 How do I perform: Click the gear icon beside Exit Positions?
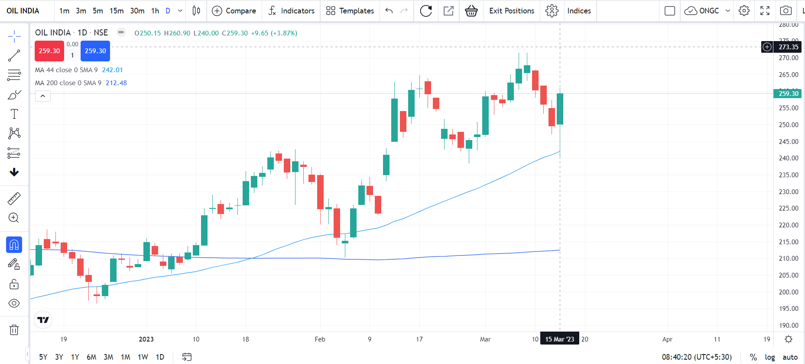[x=552, y=11]
